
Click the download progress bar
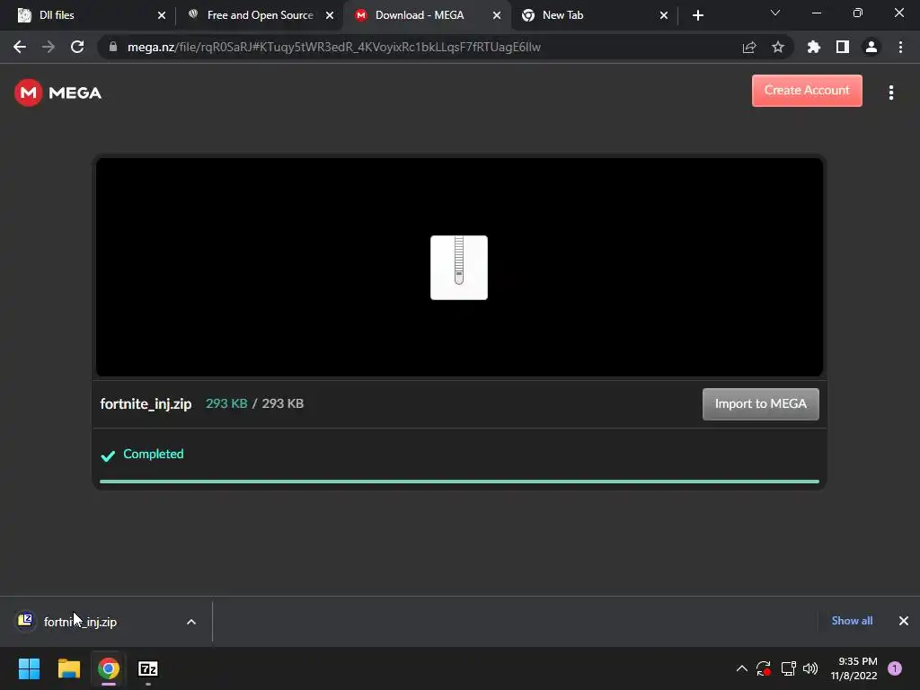[x=459, y=482]
